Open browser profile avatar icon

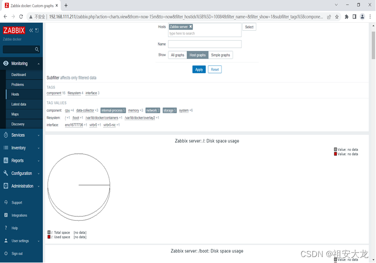362,16
